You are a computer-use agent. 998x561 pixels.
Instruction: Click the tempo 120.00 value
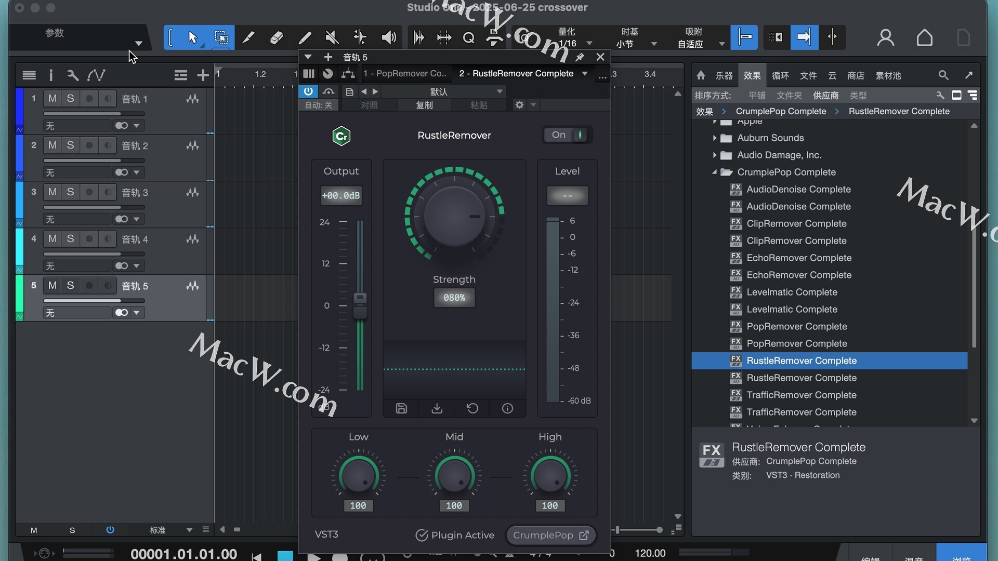650,553
